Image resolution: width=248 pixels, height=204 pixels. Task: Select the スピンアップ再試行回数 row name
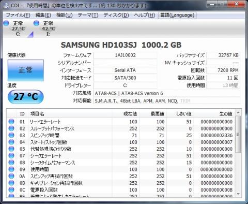[x=52, y=176]
